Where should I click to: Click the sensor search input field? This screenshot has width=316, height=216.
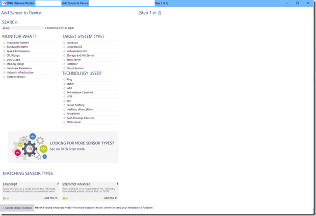pos(23,28)
